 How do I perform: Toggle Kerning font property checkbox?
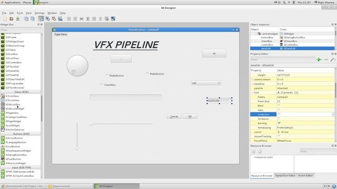tap(279, 123)
